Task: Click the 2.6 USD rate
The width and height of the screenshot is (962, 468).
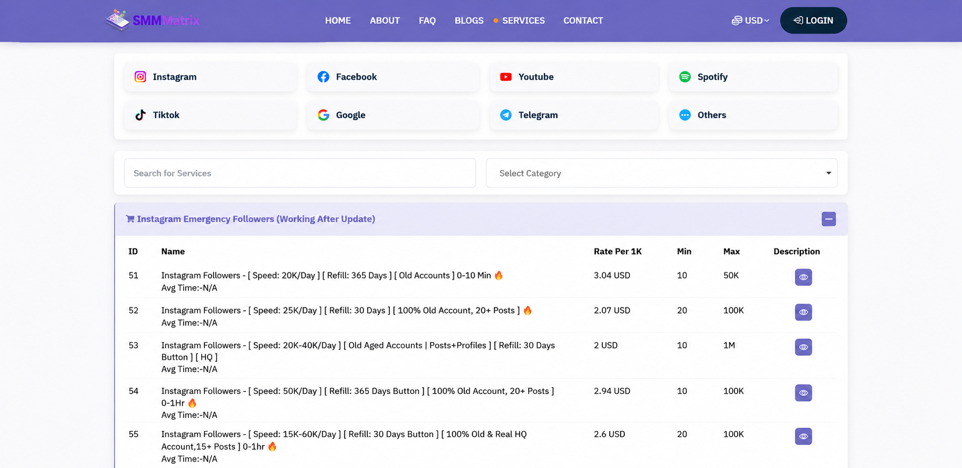Action: click(x=609, y=434)
